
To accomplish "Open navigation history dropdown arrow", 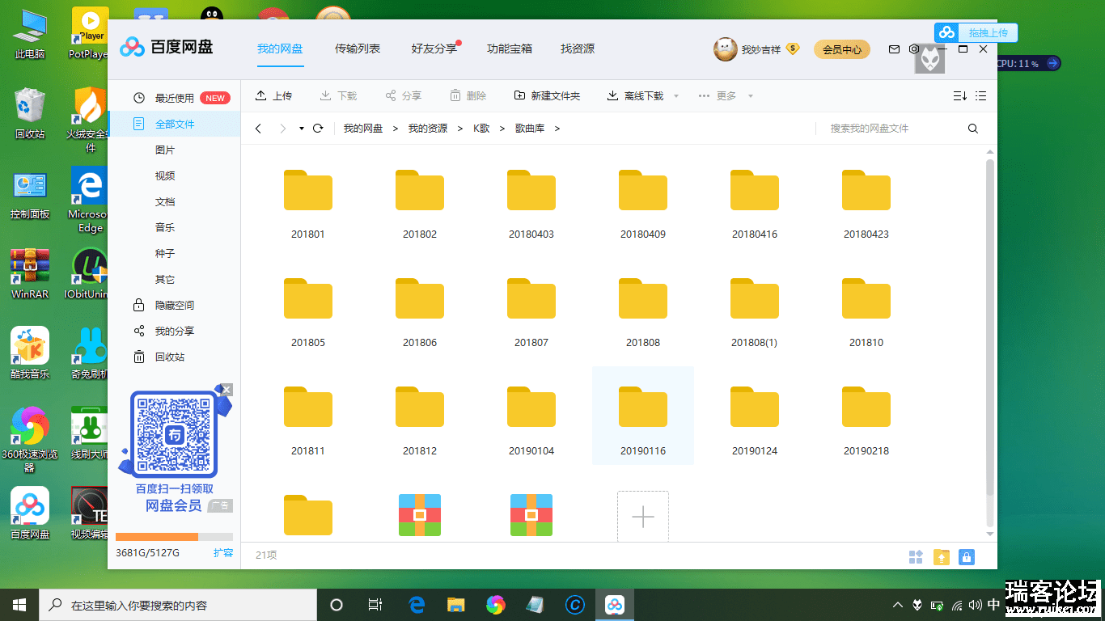I will click(x=302, y=129).
